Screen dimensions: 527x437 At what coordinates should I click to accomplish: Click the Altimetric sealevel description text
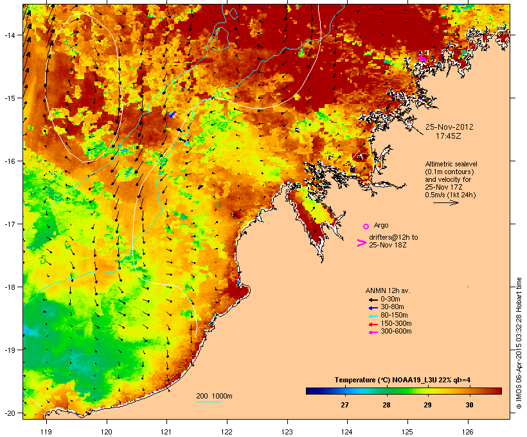click(x=451, y=179)
